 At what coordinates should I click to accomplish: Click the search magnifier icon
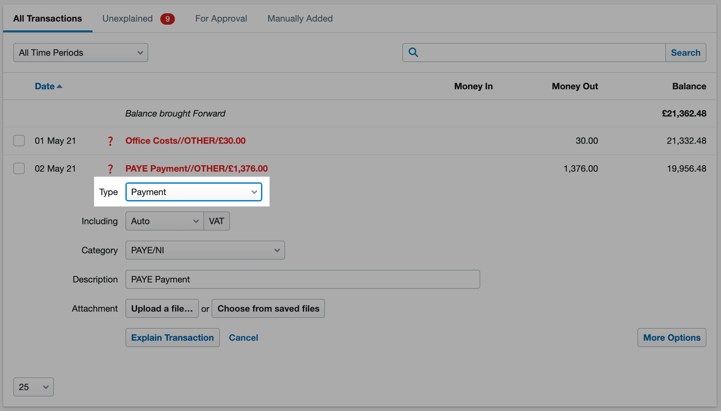(413, 53)
